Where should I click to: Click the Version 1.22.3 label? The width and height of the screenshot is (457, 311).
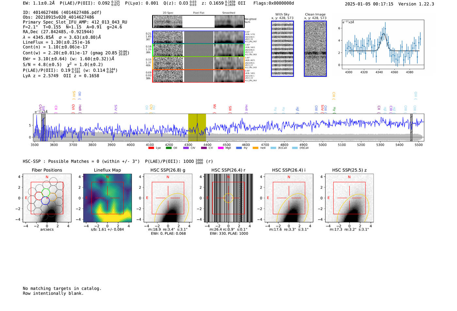coord(416,4)
